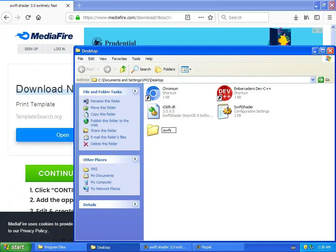
Task: Click Share this folder
Action: pos(103,131)
